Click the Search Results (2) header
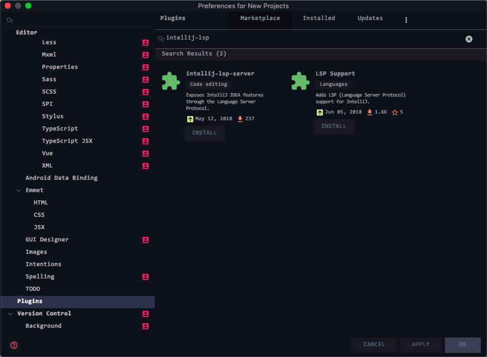 tap(194, 54)
